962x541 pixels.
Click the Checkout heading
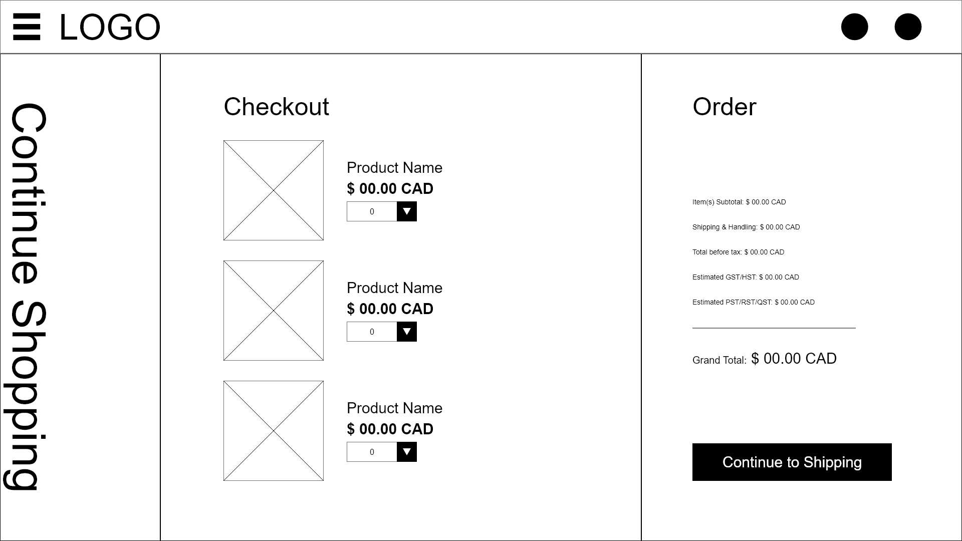[276, 107]
